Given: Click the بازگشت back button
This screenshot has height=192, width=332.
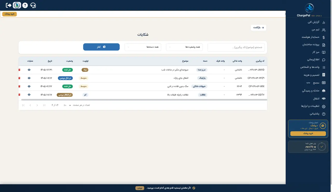Looking at the screenshot, I should 259,28.
